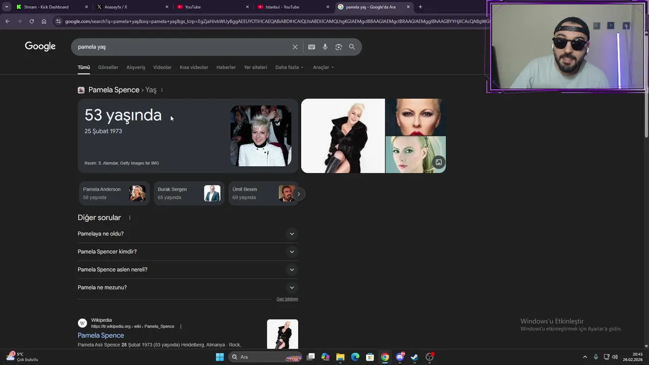Open the Ümit Besen 69 yaşında card
649x365 pixels.
263,194
